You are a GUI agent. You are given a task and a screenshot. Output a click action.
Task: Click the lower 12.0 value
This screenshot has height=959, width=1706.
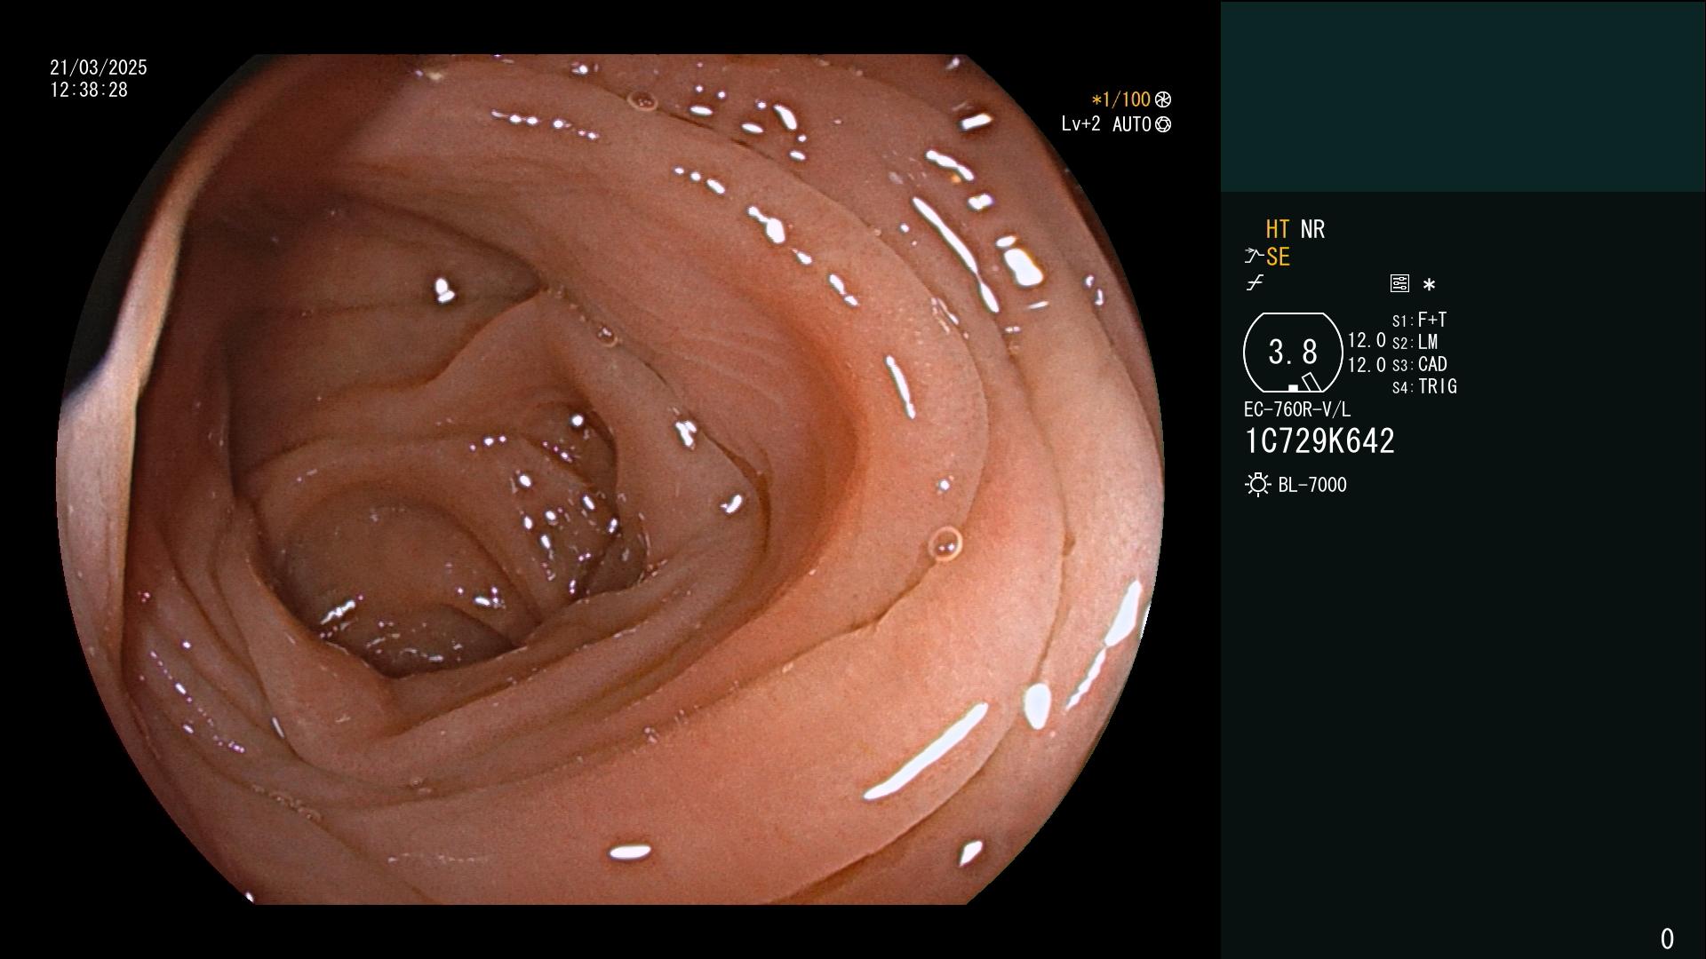(x=1367, y=365)
